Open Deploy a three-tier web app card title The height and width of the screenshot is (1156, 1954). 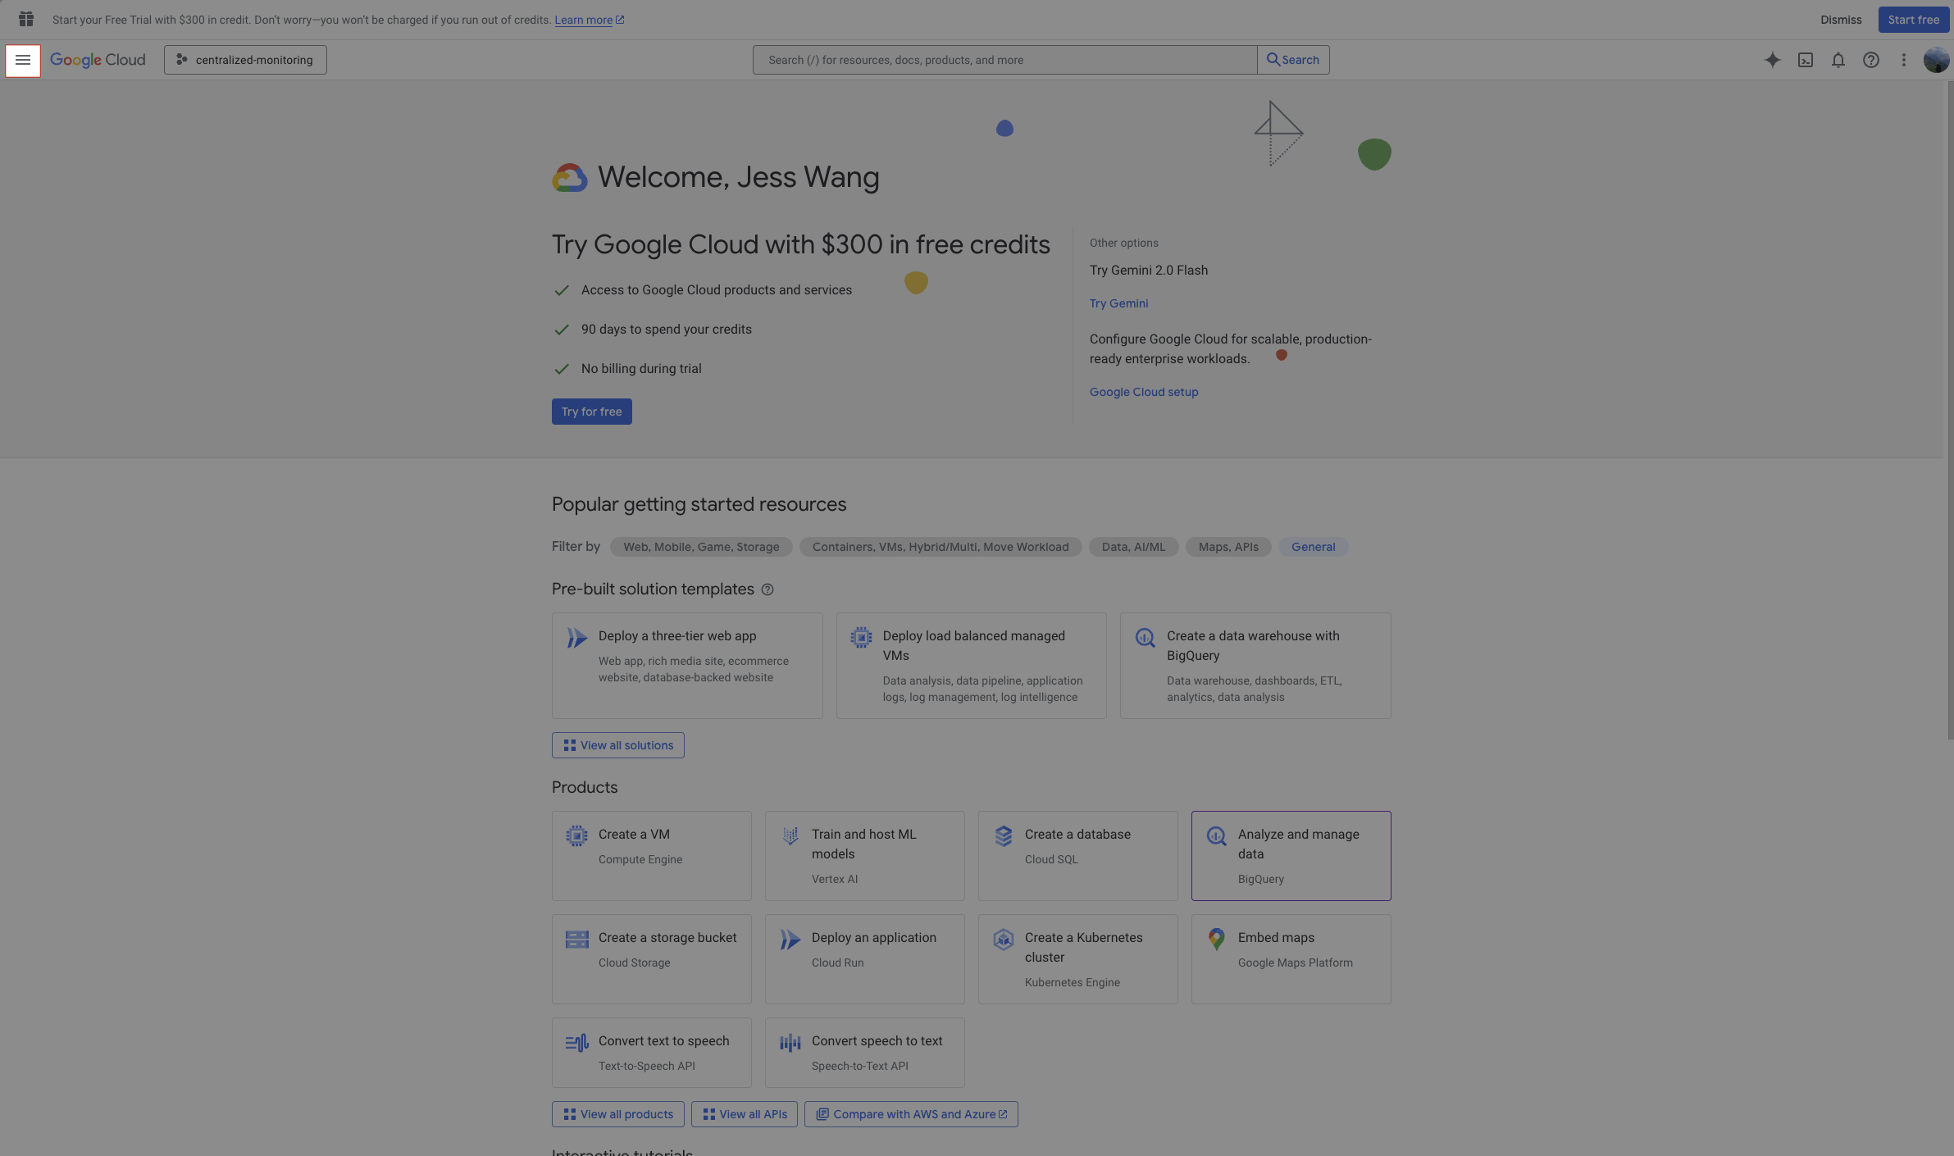(x=677, y=636)
